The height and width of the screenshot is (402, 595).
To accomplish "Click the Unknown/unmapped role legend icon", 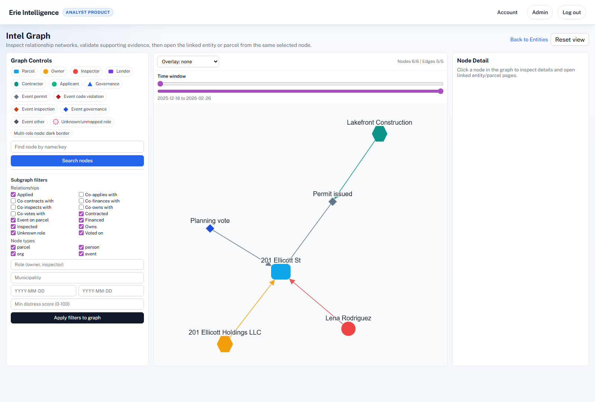I will (x=56, y=122).
